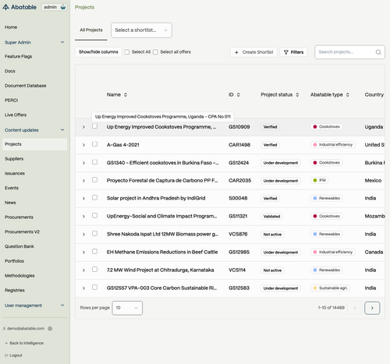Expand the Content updates menu
390x364 pixels.
pyautogui.click(x=34, y=130)
